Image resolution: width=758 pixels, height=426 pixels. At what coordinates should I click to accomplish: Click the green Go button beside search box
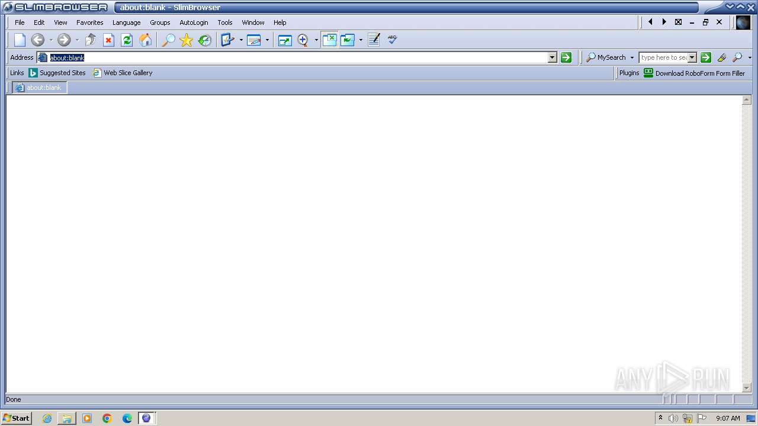[x=706, y=57]
